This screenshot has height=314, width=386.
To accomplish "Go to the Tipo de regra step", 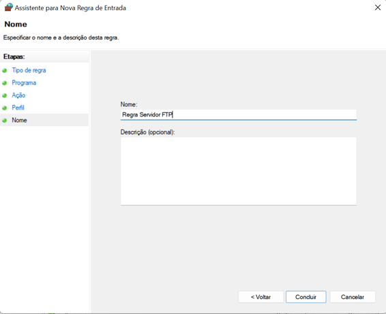I will (29, 70).
